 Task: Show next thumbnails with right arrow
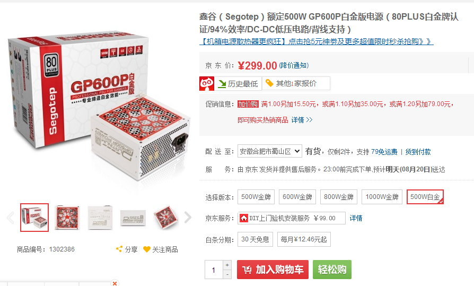[188, 218]
